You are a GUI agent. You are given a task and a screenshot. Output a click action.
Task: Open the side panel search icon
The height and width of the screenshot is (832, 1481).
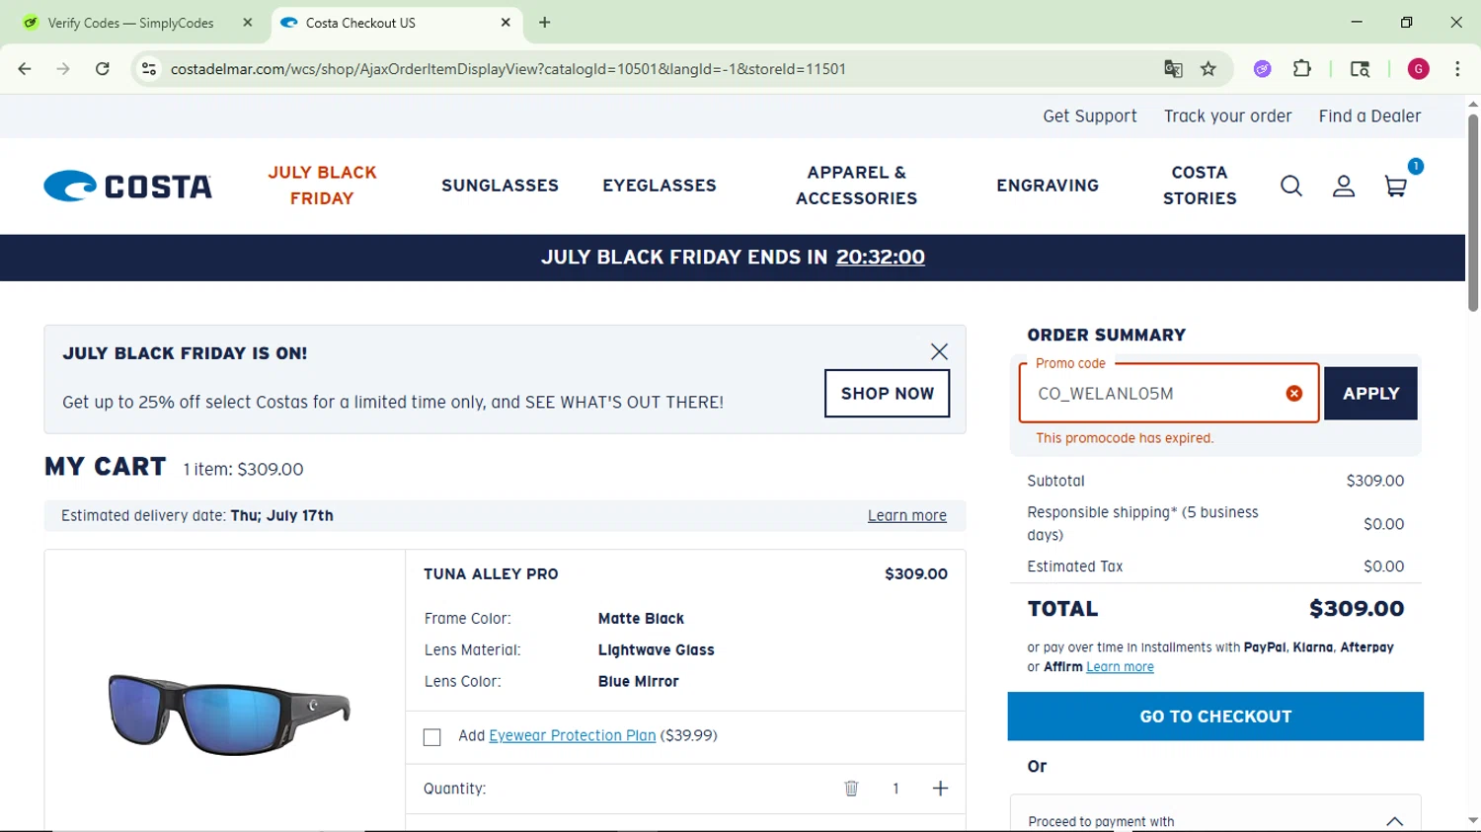click(1360, 69)
